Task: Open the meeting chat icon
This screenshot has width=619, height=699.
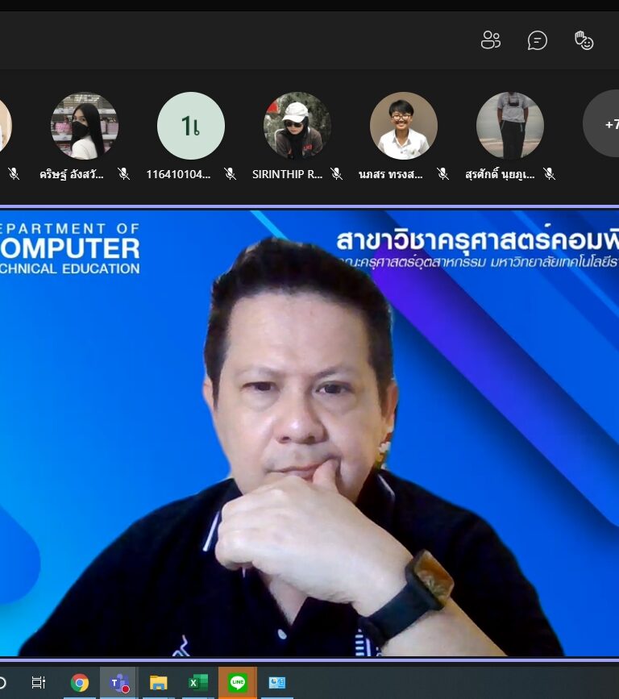Action: click(x=538, y=40)
